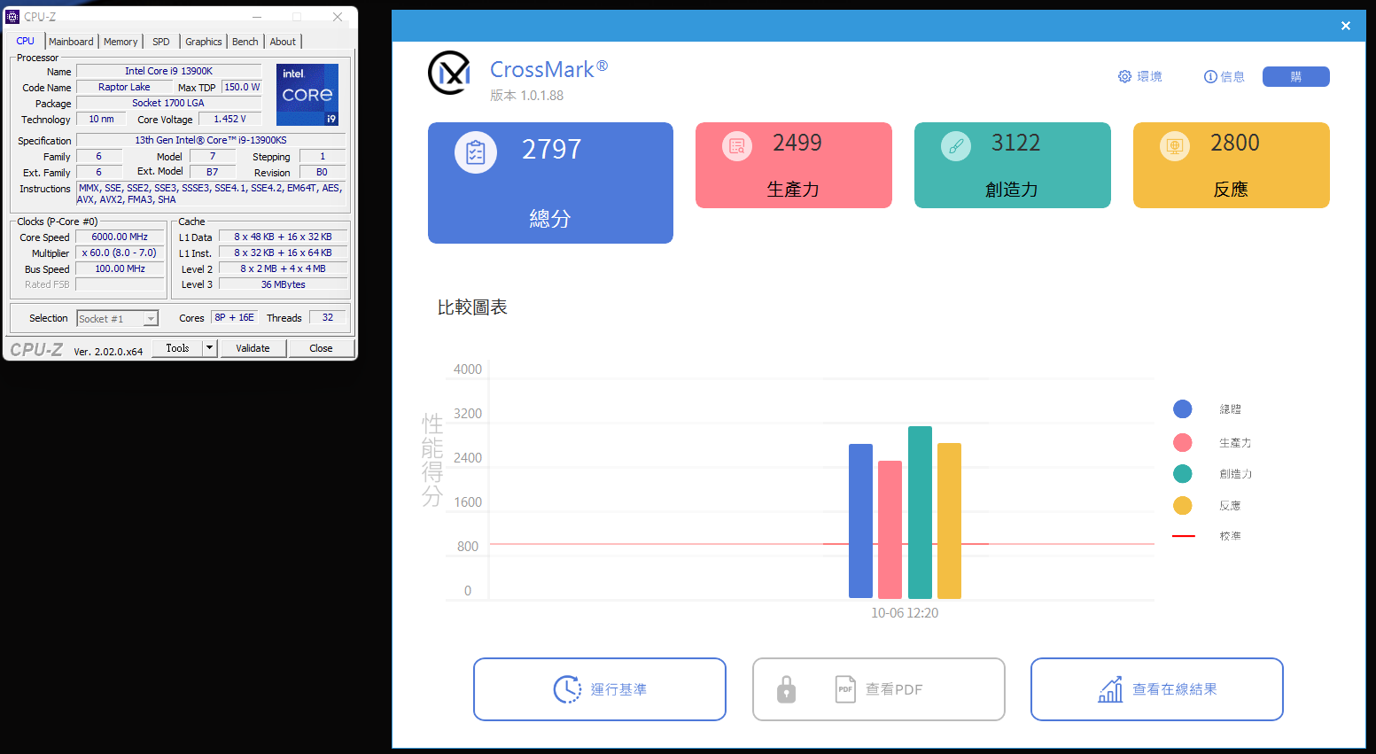Open the 環境 environment link
1376x754 pixels.
click(x=1139, y=77)
